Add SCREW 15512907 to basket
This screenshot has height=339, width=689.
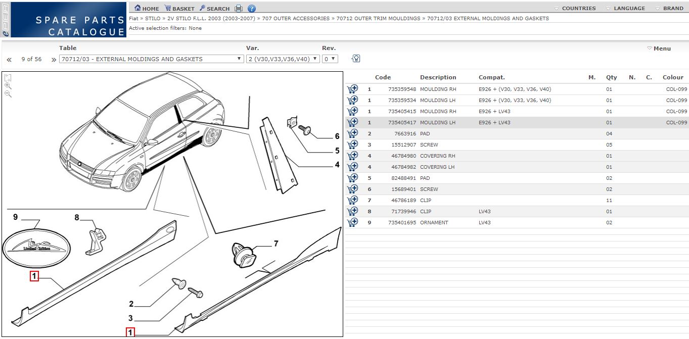(x=352, y=144)
